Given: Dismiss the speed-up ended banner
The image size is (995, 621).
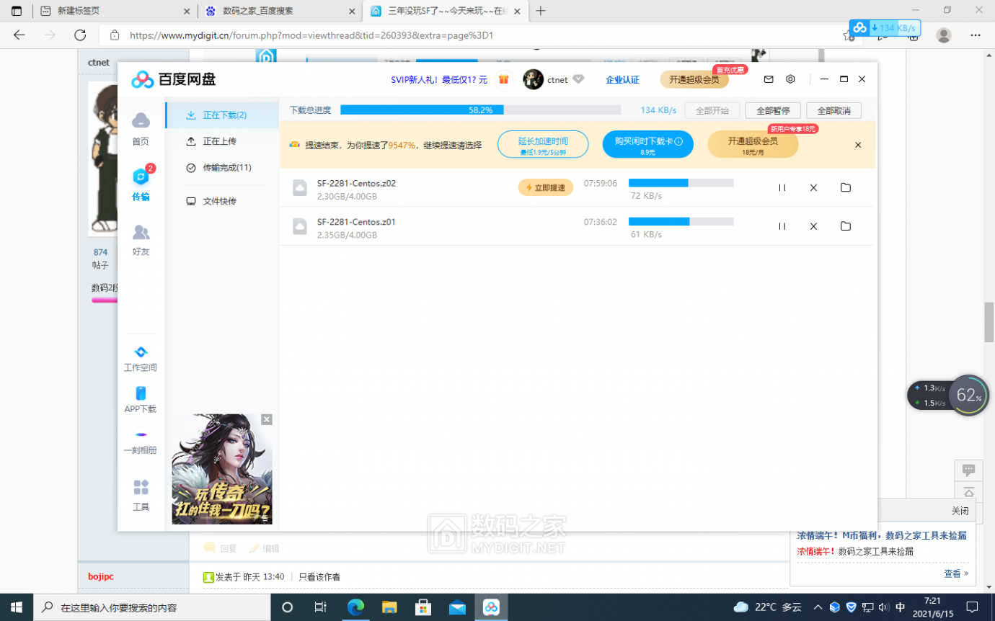Looking at the screenshot, I should point(858,145).
